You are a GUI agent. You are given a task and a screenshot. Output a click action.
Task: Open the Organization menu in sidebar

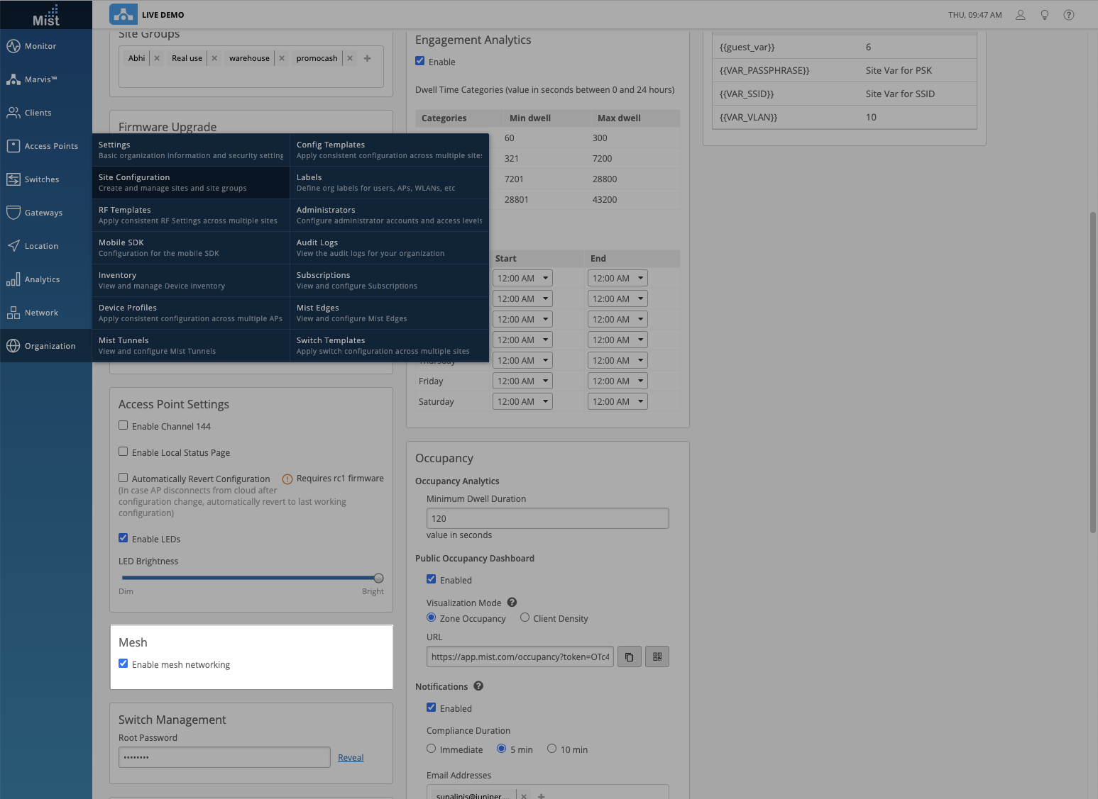tap(46, 346)
